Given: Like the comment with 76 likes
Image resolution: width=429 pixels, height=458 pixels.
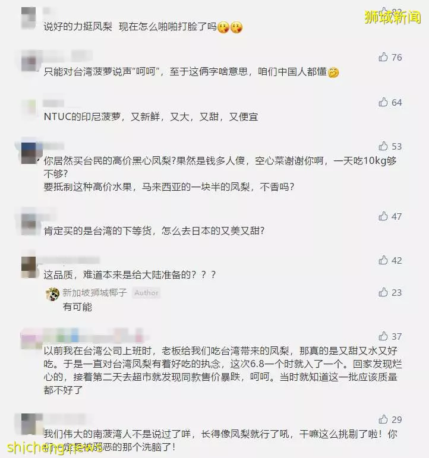Looking at the screenshot, I should pos(383,57).
